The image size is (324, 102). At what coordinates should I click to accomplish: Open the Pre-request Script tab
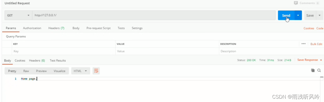click(x=98, y=28)
